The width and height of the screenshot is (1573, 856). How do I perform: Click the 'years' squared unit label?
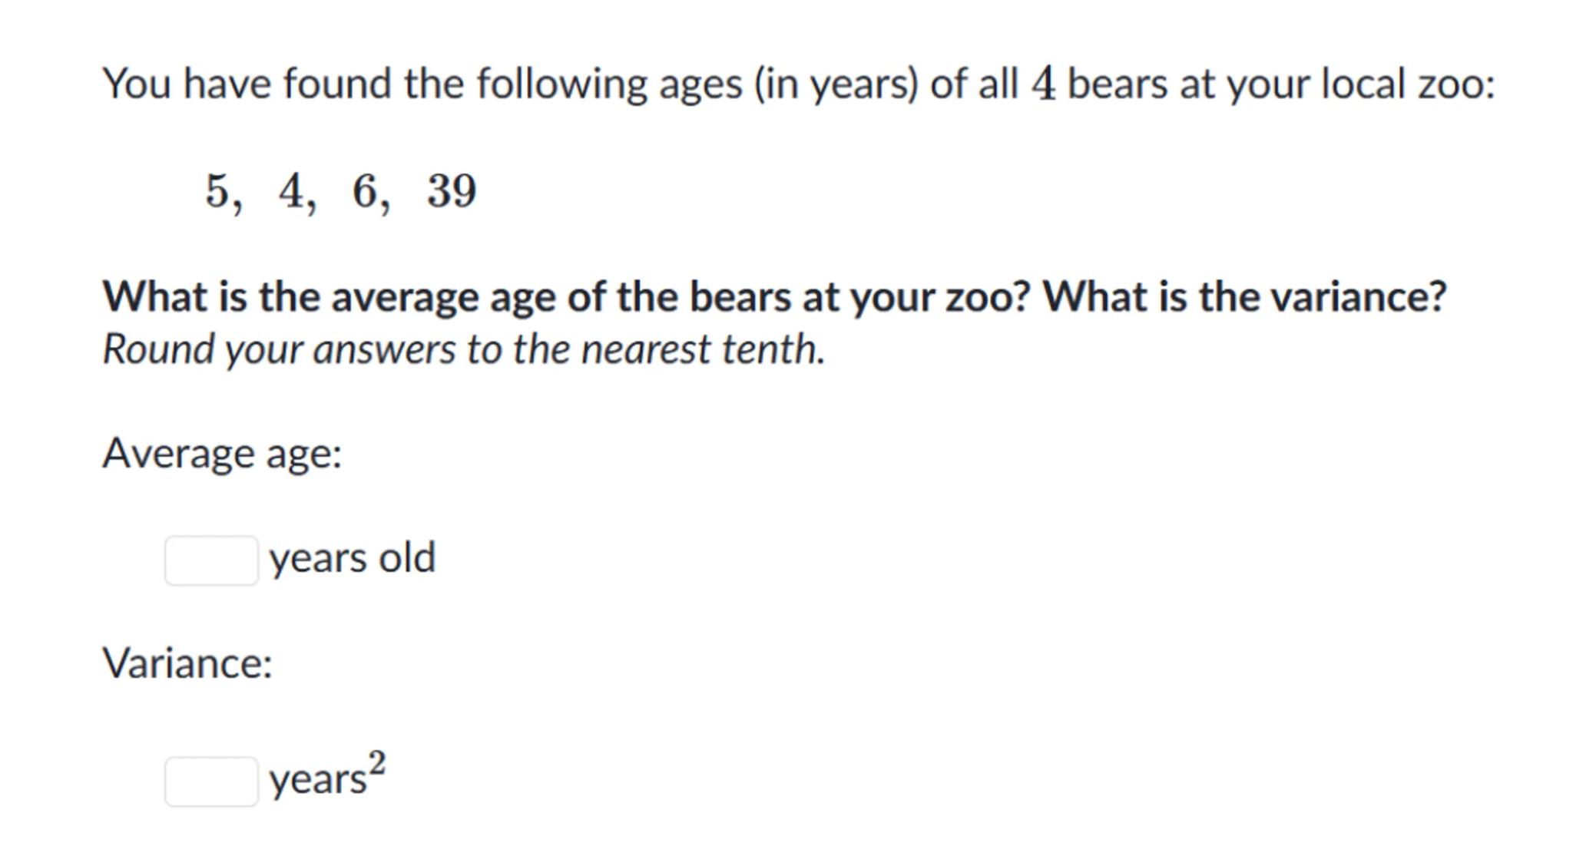pyautogui.click(x=317, y=780)
